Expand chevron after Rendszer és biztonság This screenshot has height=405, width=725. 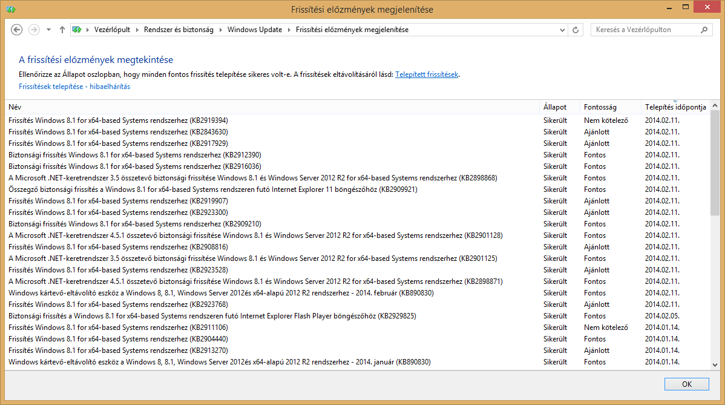tap(220, 30)
